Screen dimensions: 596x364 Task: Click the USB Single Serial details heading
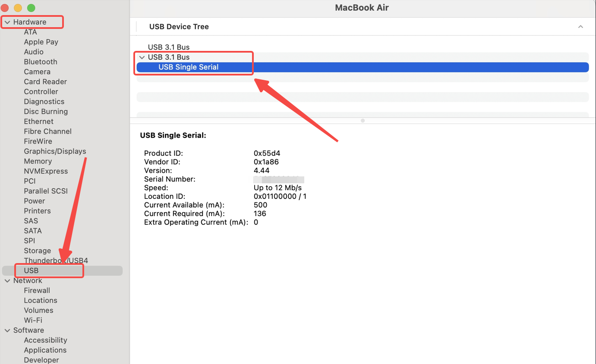point(173,135)
